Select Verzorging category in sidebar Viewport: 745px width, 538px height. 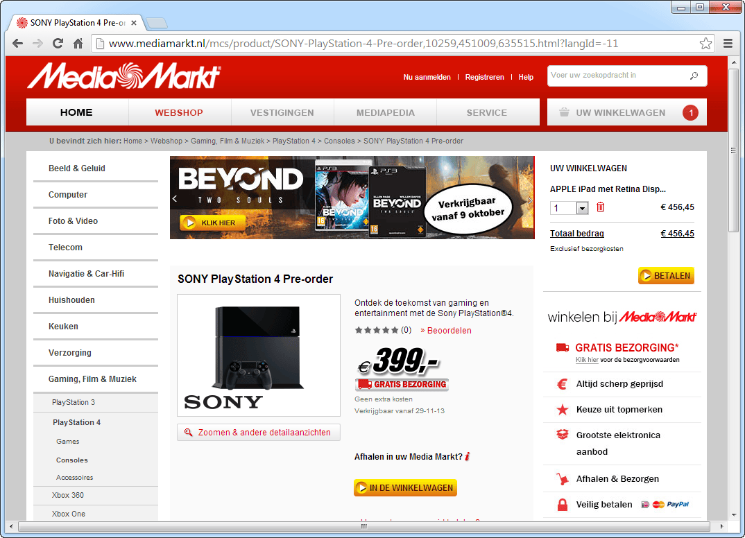70,353
